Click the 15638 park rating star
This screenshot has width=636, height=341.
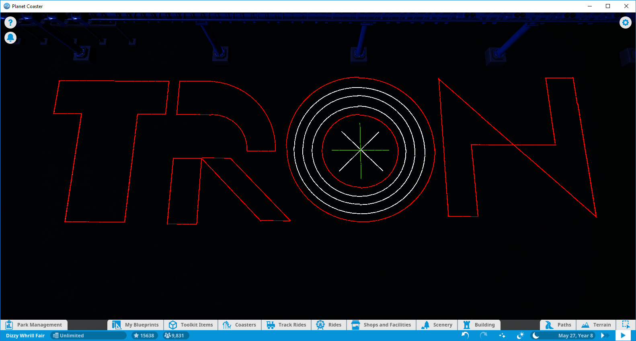click(144, 336)
